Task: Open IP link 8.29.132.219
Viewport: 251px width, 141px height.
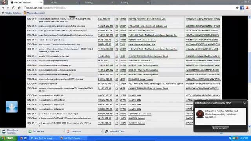Action: 104,19
